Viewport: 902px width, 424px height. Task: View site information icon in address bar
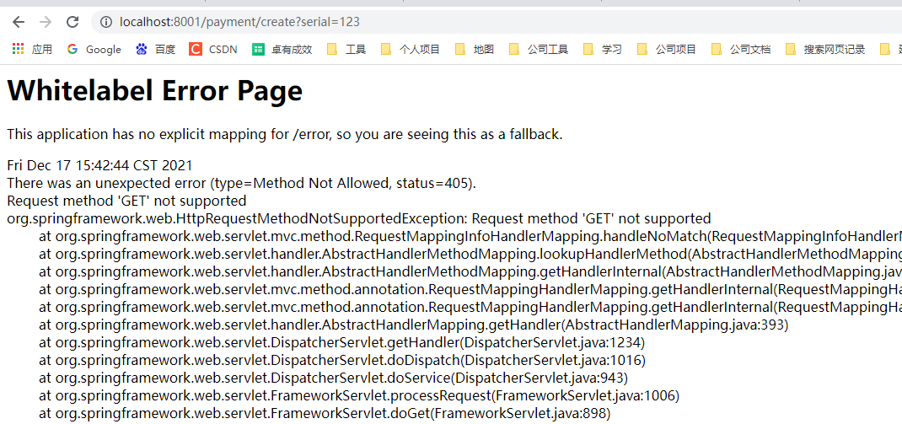[x=106, y=23]
